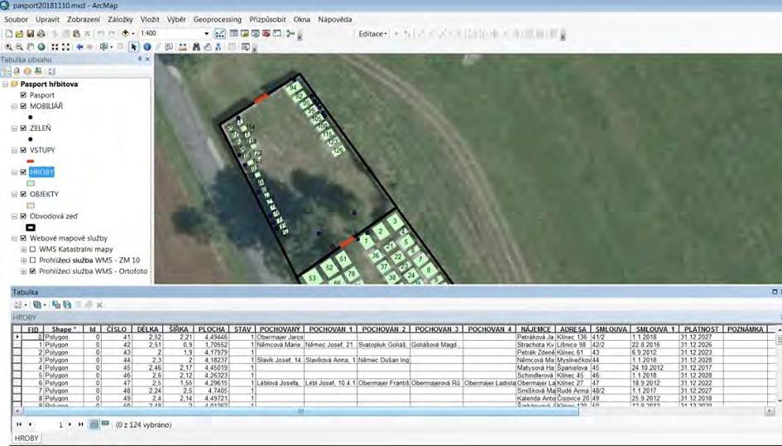Uncheck the HROBY layer checkbox

point(23,172)
